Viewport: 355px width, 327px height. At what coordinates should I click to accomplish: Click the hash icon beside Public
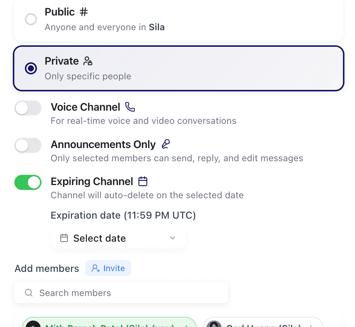[x=84, y=12]
